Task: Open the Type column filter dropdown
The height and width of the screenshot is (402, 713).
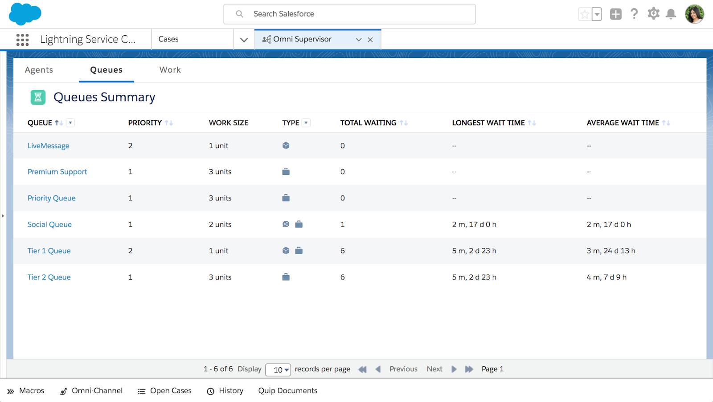Action: [306, 123]
